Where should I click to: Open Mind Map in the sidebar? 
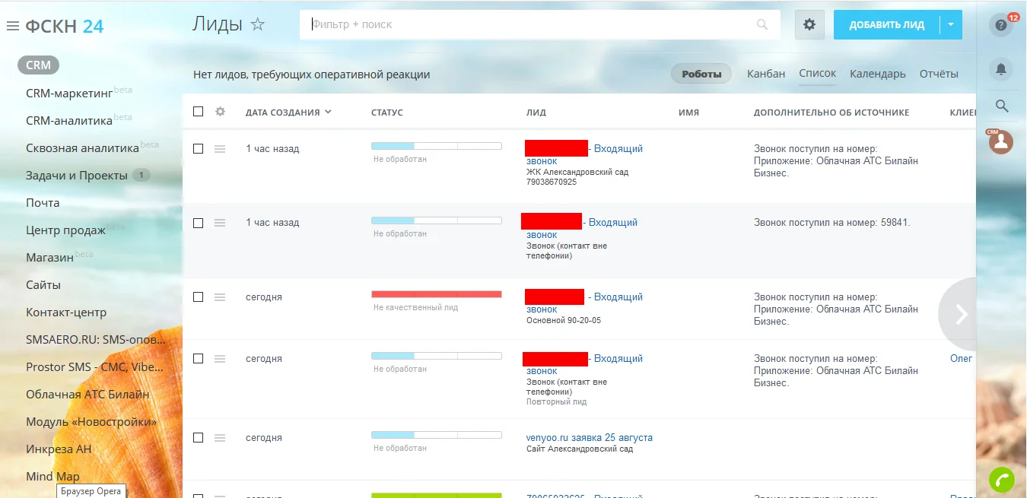[52, 476]
